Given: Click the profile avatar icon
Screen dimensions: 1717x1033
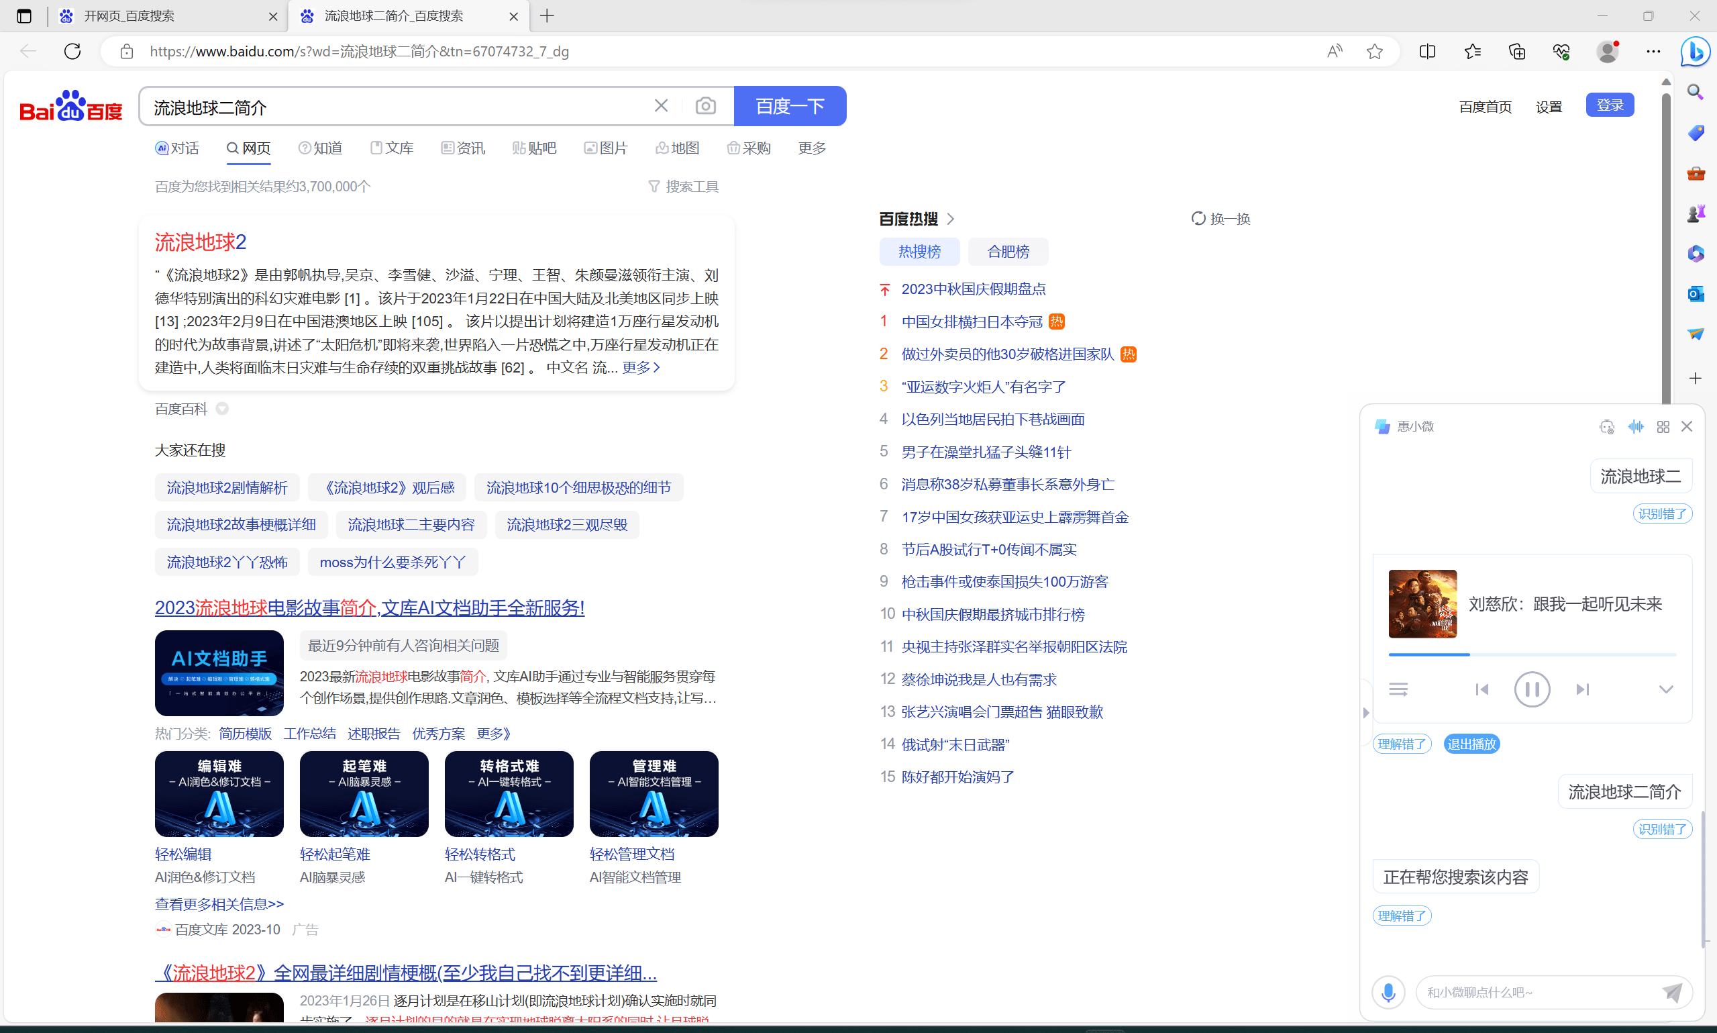Looking at the screenshot, I should (x=1607, y=51).
